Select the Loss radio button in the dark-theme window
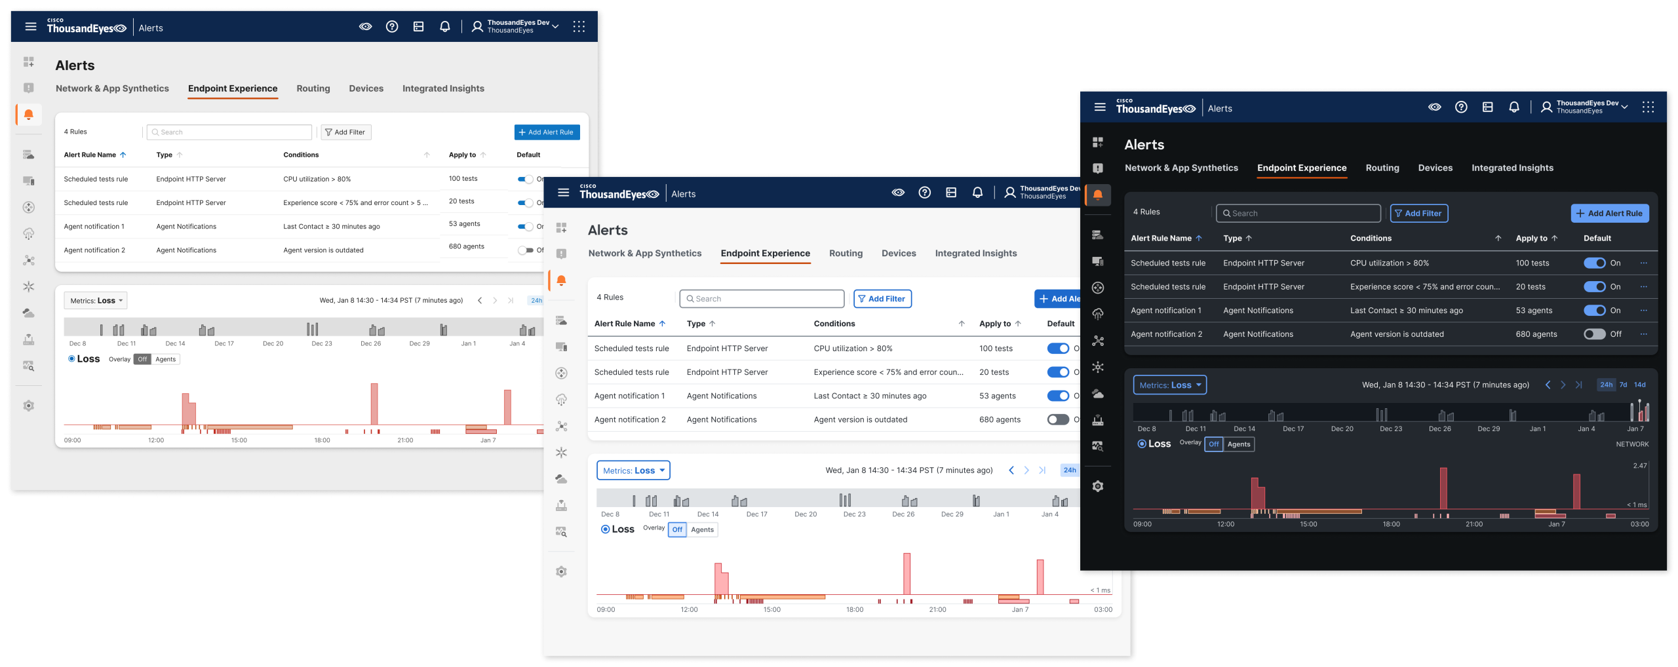 (1142, 444)
